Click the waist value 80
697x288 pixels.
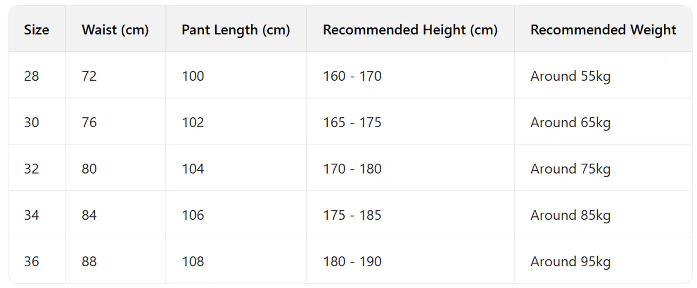(x=89, y=169)
